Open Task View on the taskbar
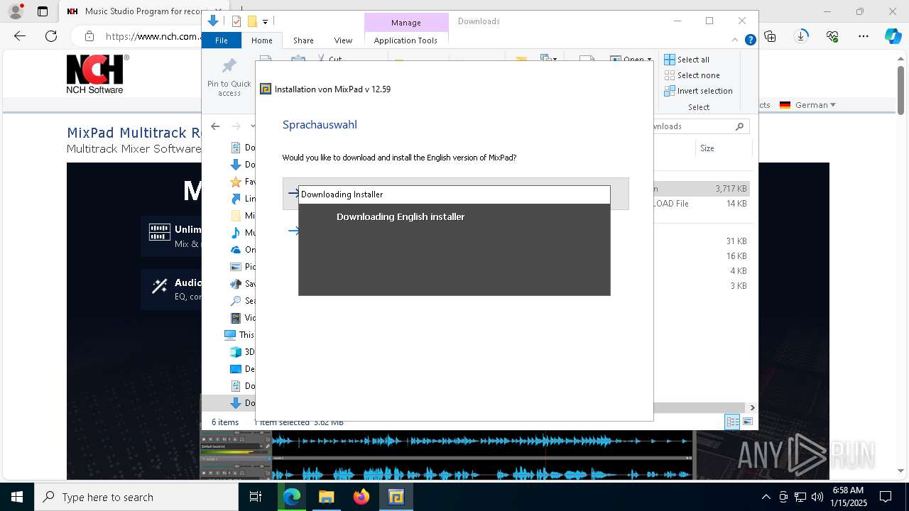The width and height of the screenshot is (909, 511). click(256, 497)
